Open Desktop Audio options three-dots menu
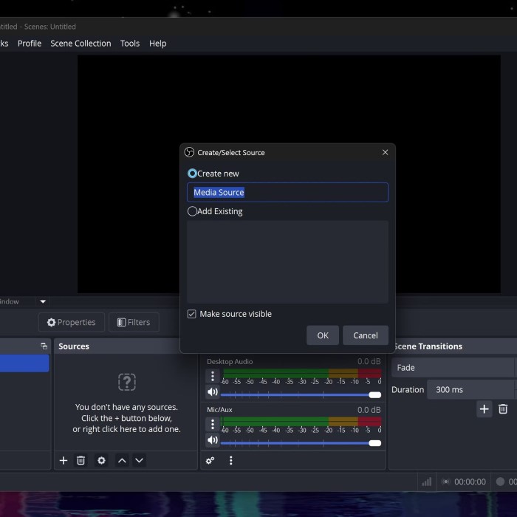This screenshot has width=517, height=517. (213, 376)
